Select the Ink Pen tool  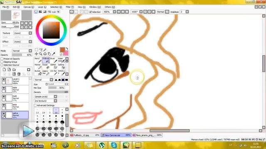(54, 73)
